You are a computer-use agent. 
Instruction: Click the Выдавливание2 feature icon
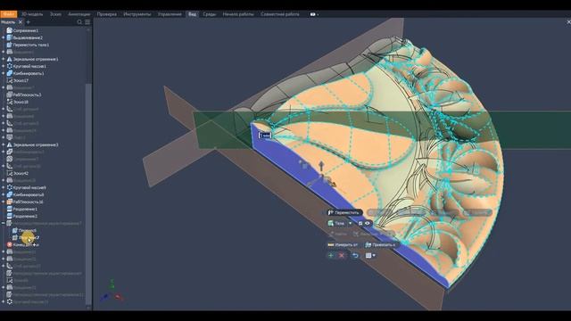10,37
